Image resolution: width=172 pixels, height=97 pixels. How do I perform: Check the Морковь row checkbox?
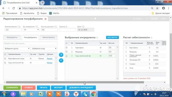tap(66, 52)
